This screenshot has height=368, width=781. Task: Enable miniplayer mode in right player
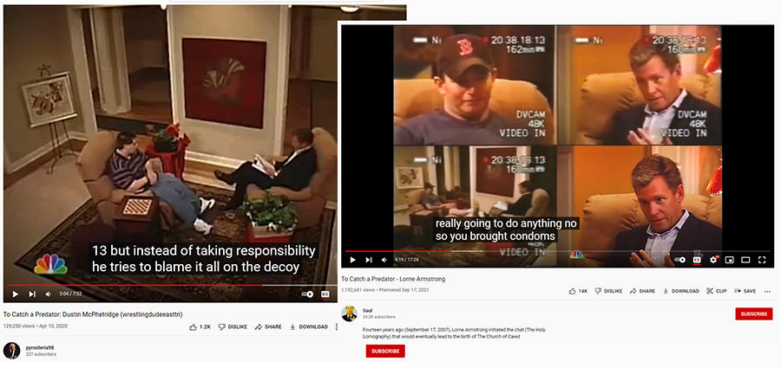pos(729,260)
